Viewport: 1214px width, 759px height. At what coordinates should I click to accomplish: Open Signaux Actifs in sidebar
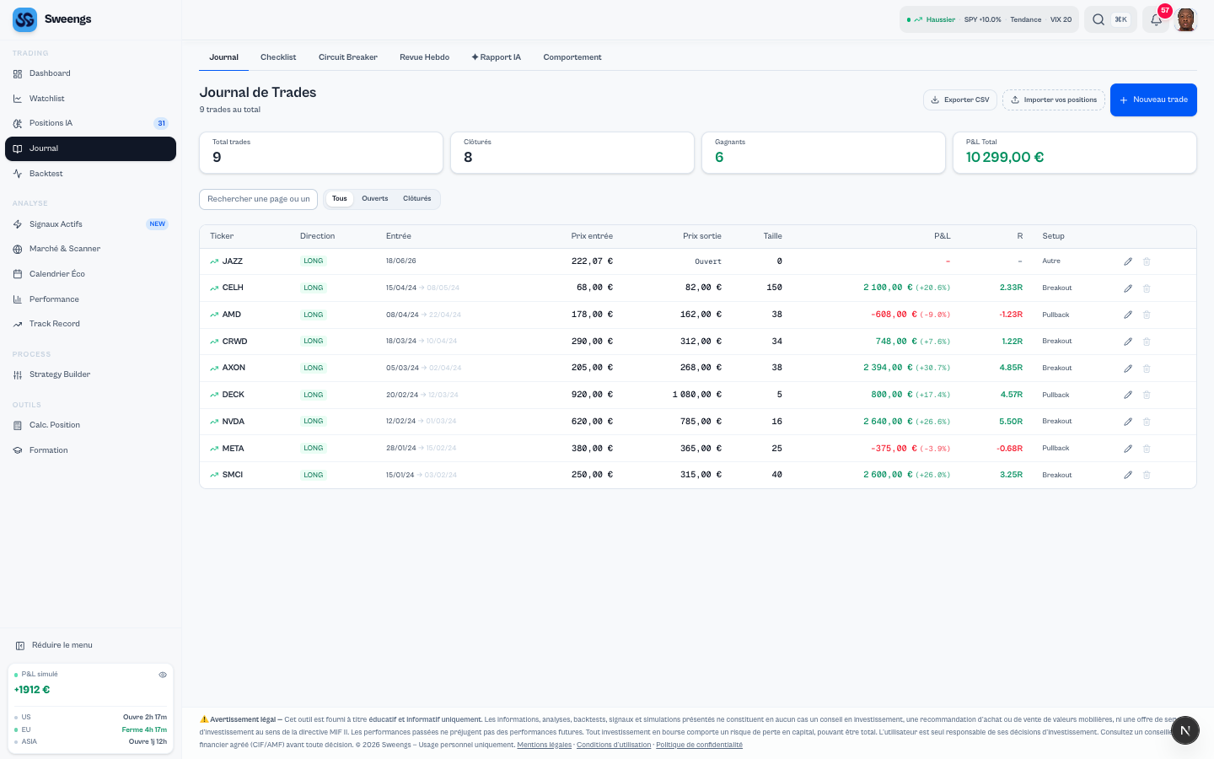pos(90,224)
